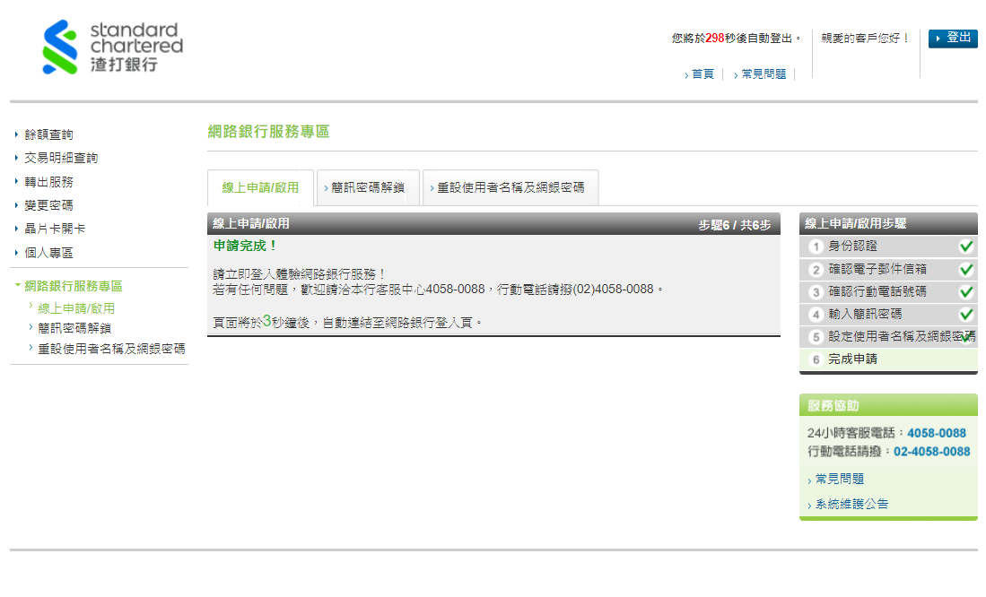The height and width of the screenshot is (597, 986).
Task: Click step 2 確認電子郵件信箱
Action: (888, 269)
